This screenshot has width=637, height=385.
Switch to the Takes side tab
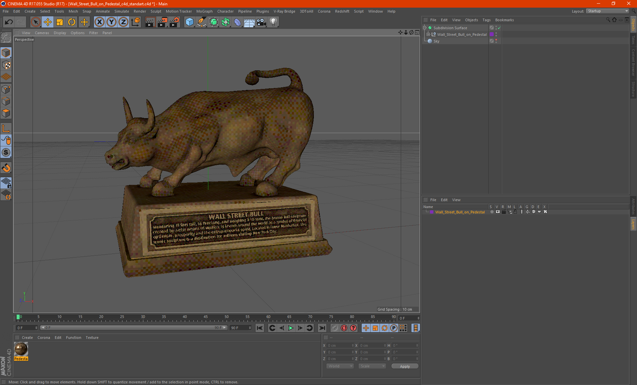tap(633, 40)
